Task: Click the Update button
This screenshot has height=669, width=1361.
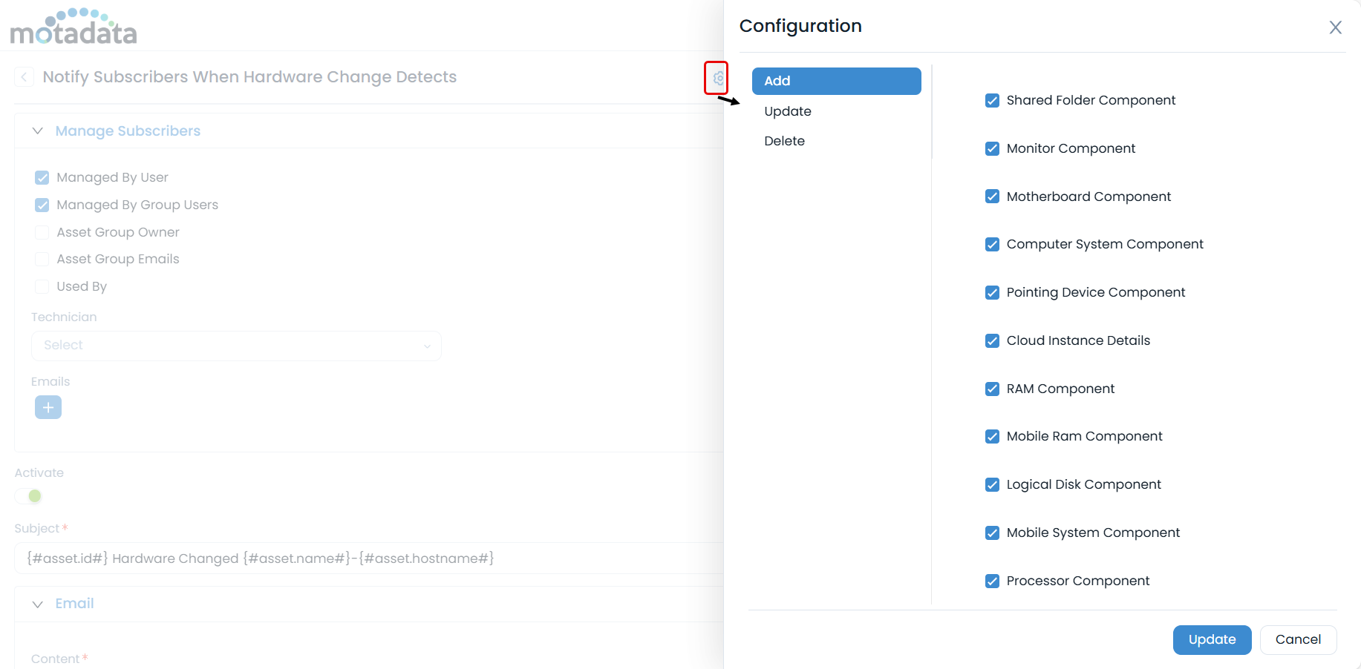Action: 1212,639
